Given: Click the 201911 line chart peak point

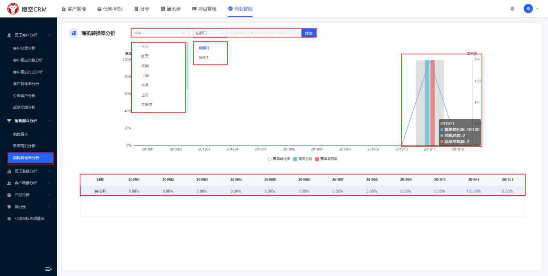Looking at the screenshot, I should (430, 60).
